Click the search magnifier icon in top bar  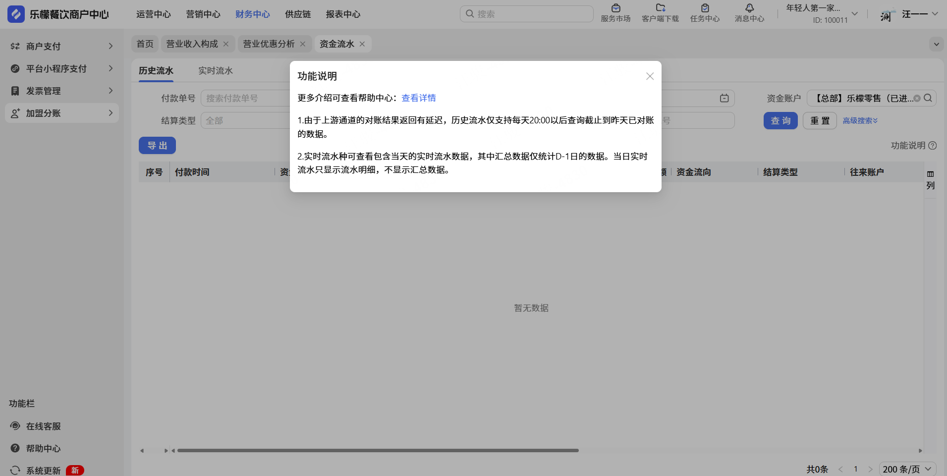[x=470, y=14]
